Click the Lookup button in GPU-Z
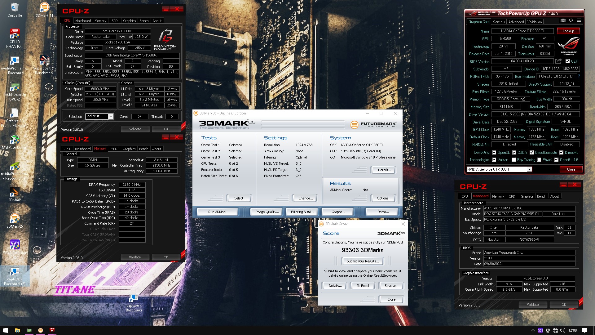The width and height of the screenshot is (595, 335). 568,31
